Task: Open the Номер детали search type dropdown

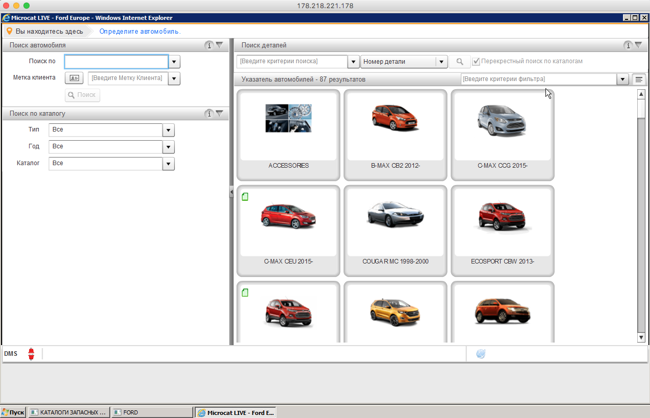Action: pyautogui.click(x=441, y=62)
